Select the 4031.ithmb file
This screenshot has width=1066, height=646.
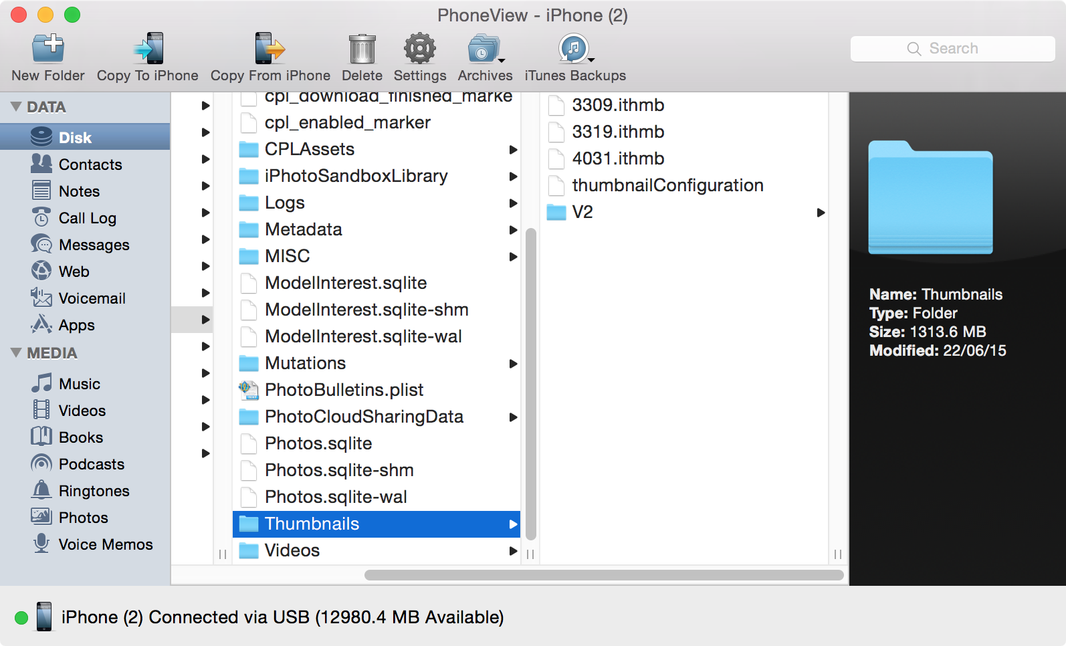pyautogui.click(x=684, y=159)
